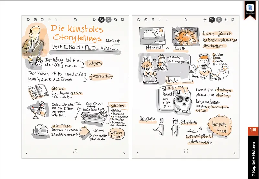Select the eraser tool on left notebook page

[116, 20]
